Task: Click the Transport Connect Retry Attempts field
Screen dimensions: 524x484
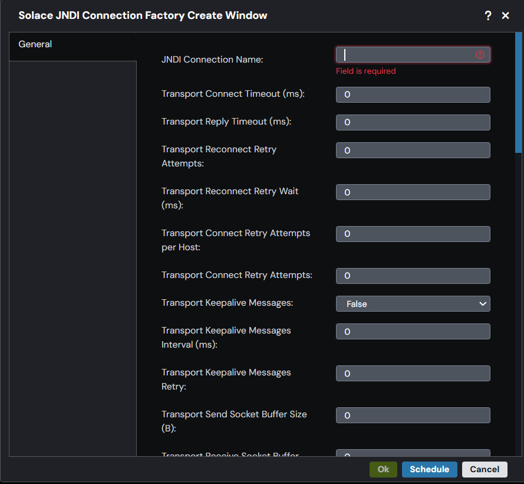Action: (413, 276)
